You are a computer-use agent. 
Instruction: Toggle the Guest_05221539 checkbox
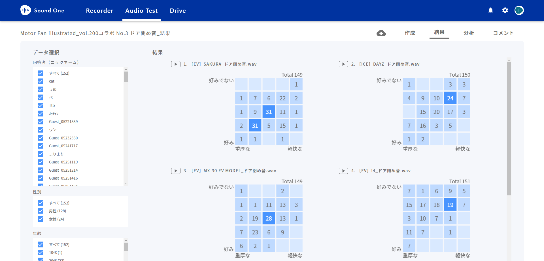(x=41, y=122)
